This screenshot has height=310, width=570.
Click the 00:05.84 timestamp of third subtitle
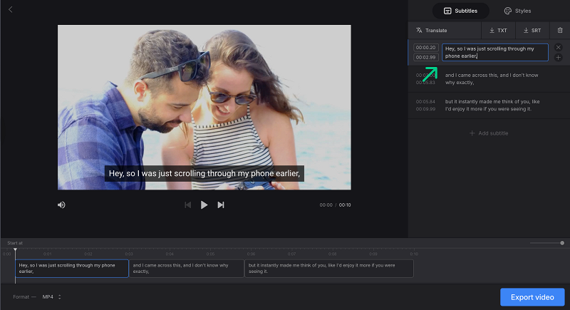coord(425,102)
